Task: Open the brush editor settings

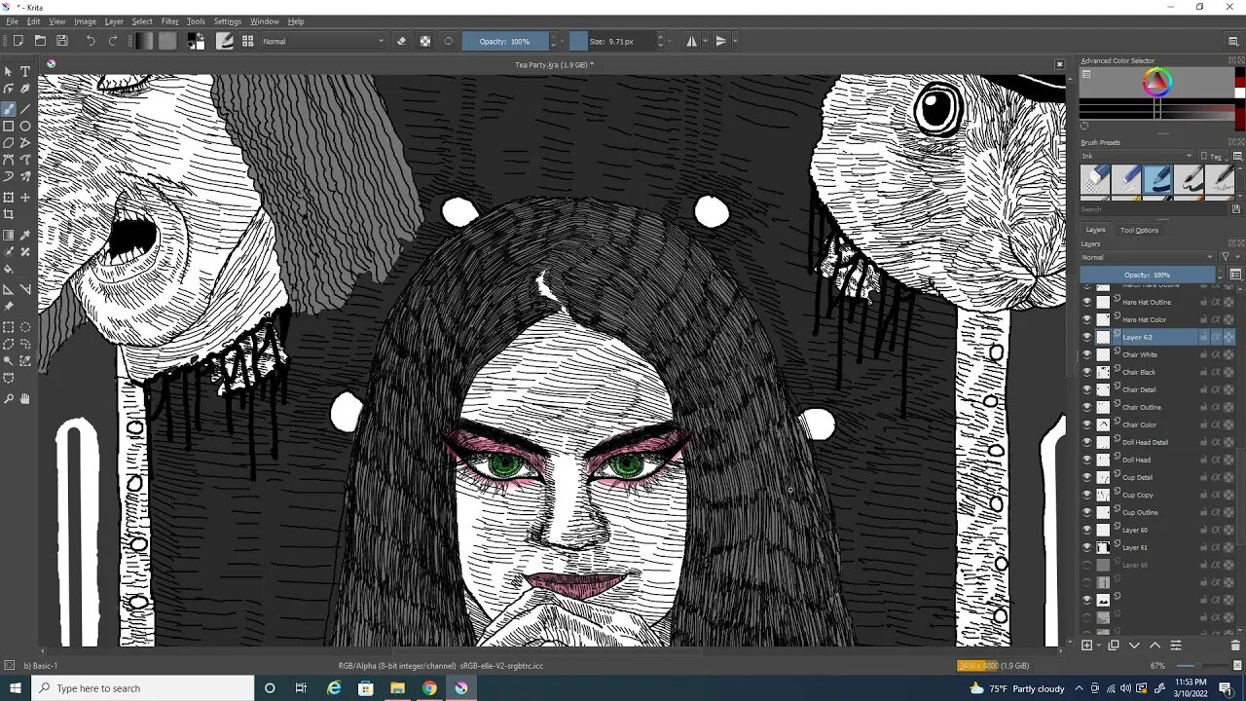Action: click(x=225, y=41)
